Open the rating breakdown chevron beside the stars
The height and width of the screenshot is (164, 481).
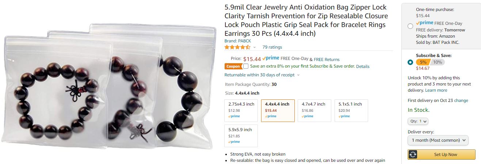tap(255, 47)
